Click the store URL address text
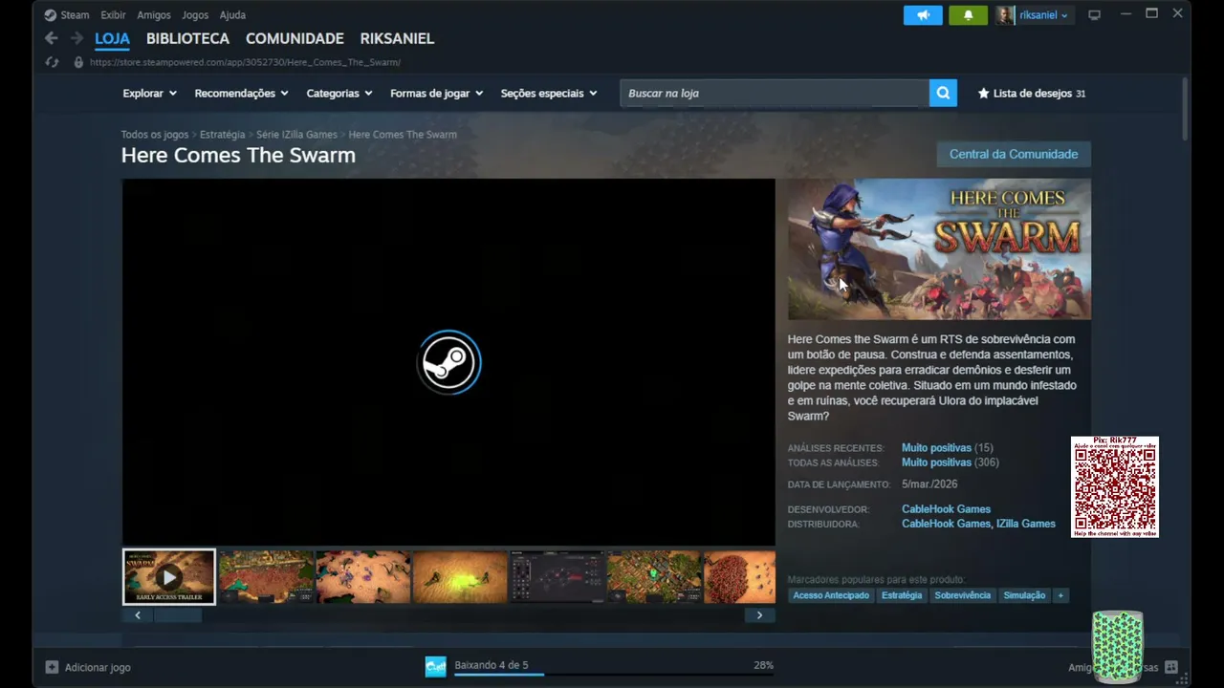 (x=245, y=62)
